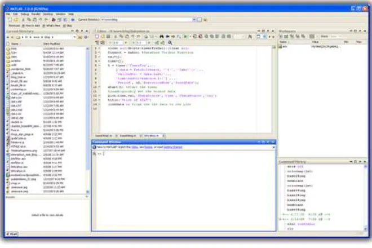Open the Stack dropdown in Editor toolbar
This screenshot has height=248, width=372.
coord(239,37)
